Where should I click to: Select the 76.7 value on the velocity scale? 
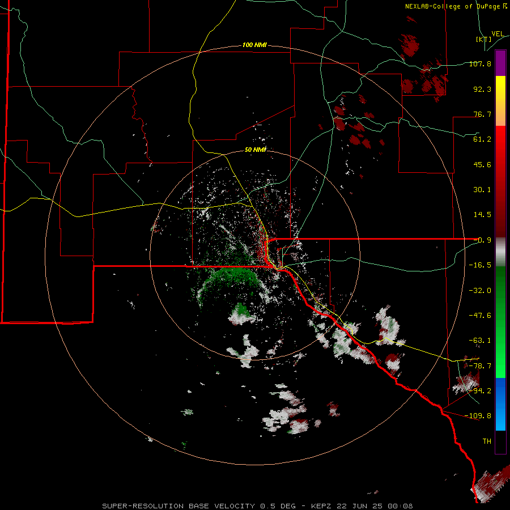point(482,114)
